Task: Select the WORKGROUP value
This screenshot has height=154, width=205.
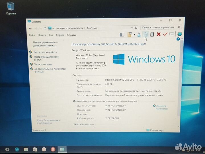Action: [x=112, y=118]
